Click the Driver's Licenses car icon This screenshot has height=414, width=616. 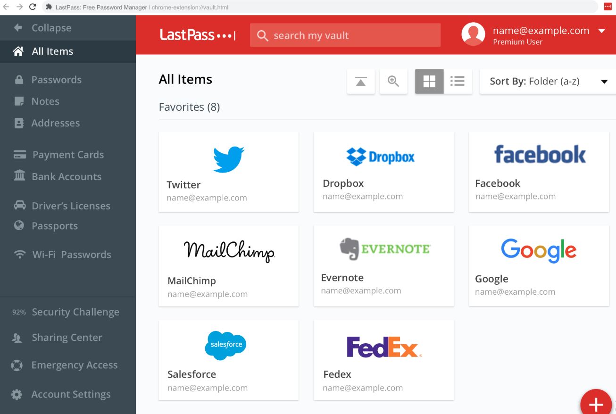click(20, 206)
